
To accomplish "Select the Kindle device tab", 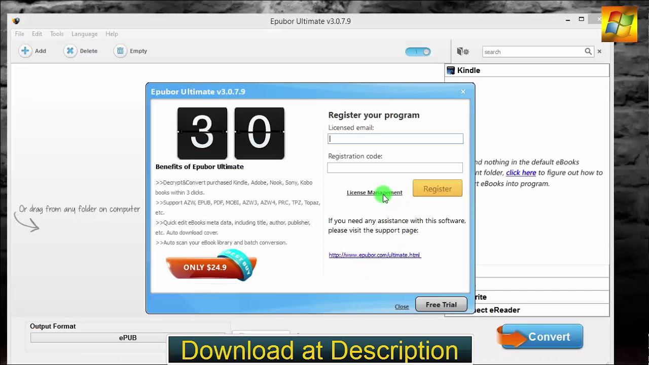I will pyautogui.click(x=527, y=70).
